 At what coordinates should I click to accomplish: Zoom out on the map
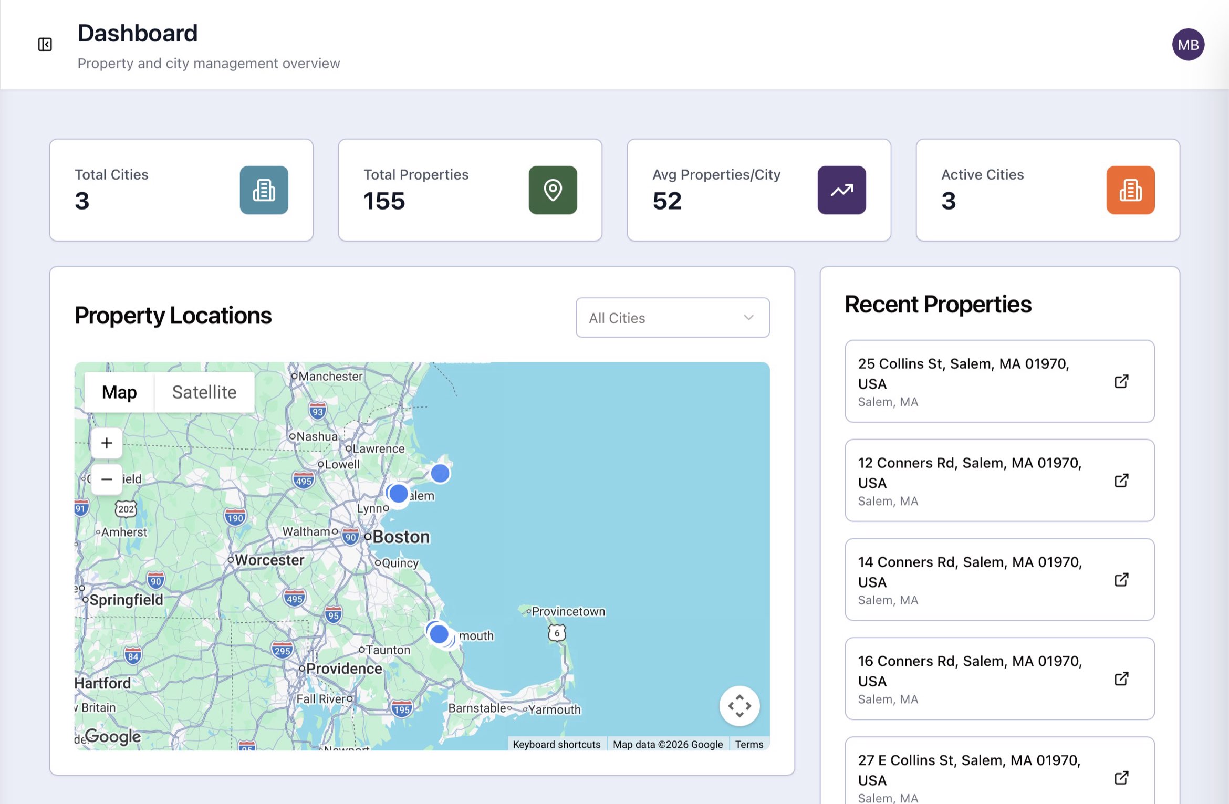(107, 479)
